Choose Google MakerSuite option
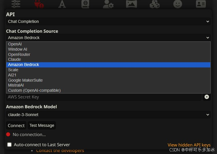 coord(108,80)
